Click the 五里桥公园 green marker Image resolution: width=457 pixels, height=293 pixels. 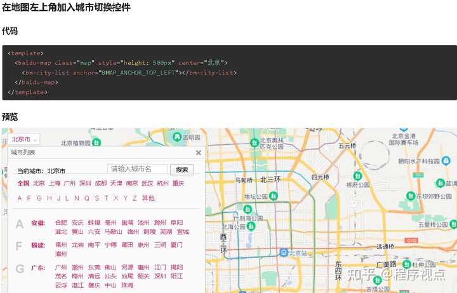pyautogui.click(x=453, y=224)
